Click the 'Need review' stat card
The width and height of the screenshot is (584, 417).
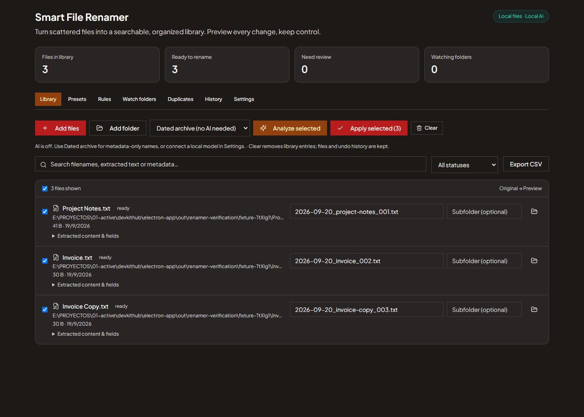click(357, 65)
